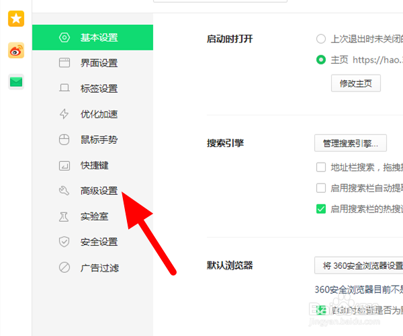Click the 修改主页 button

(x=356, y=83)
